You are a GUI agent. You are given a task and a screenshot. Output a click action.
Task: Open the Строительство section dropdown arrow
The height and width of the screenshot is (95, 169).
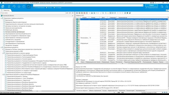pyautogui.click(x=73, y=16)
